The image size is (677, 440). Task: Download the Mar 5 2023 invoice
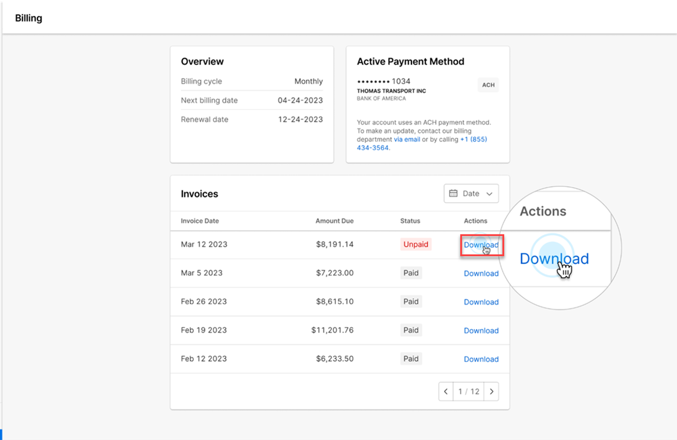(x=481, y=273)
